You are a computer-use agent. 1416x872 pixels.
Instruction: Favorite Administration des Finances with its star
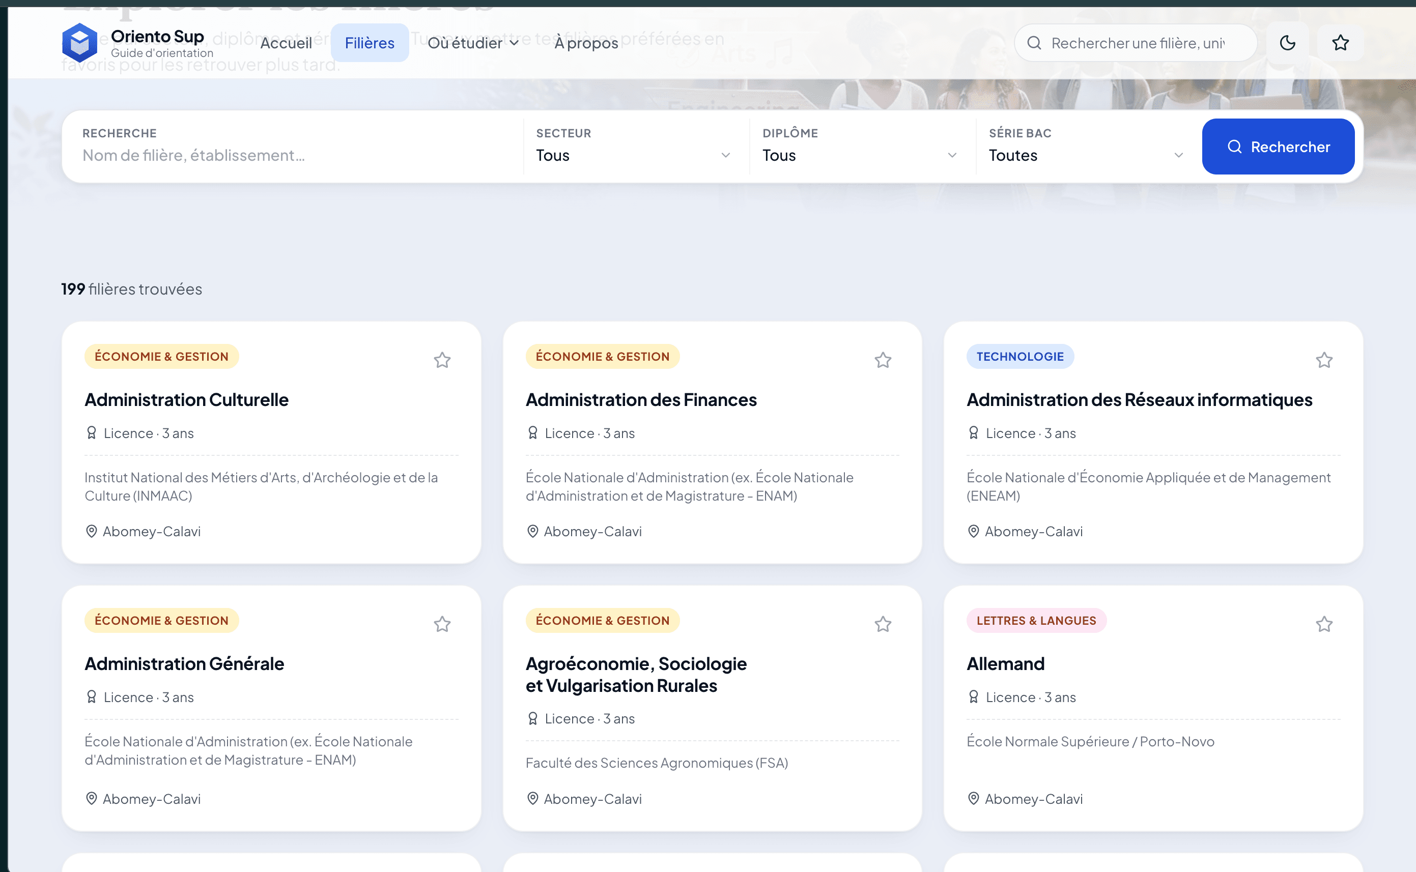pyautogui.click(x=883, y=360)
